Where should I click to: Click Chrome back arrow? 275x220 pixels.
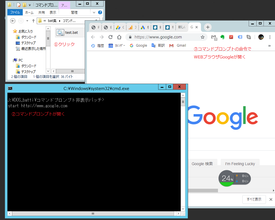click(x=93, y=37)
